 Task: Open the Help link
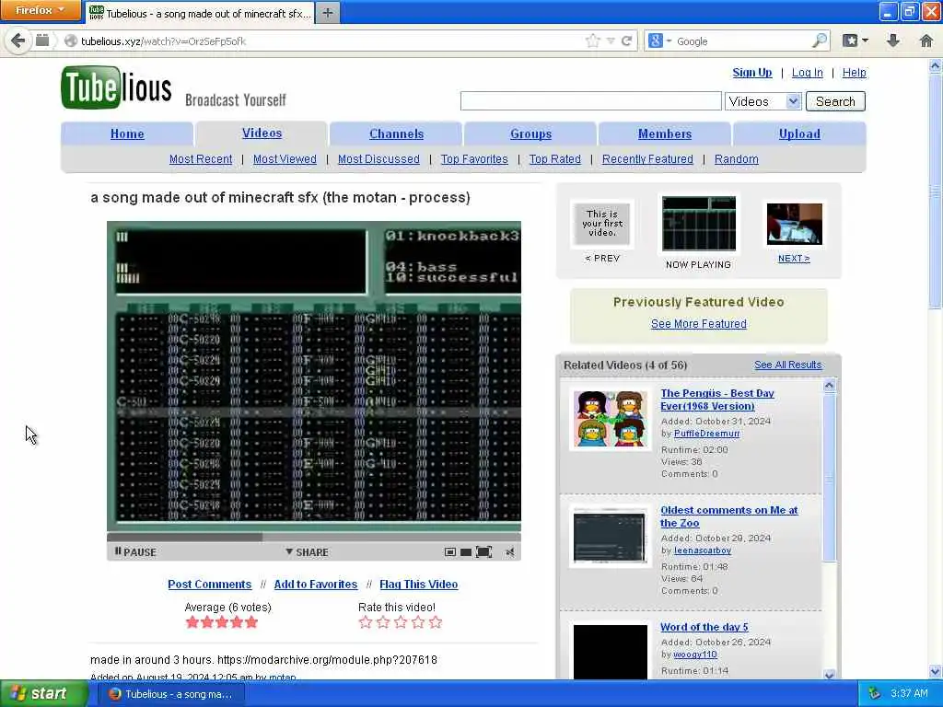tap(854, 72)
